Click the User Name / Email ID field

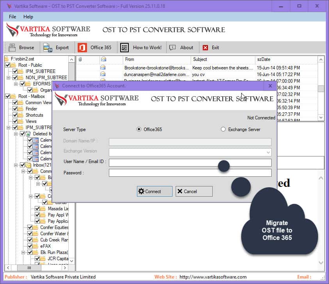tap(190, 163)
